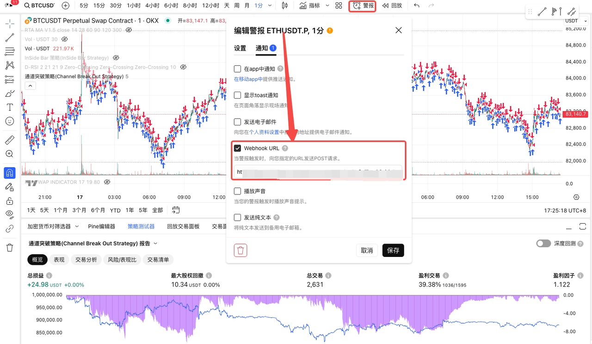Show the hidden RTA MA indicator
Screen dimensions: 592x344
(129, 30)
